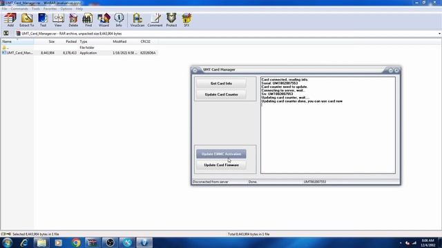Click 'Total 8,443,904 bytes in 1 file' status
Screen dimensions: 442x248
coord(249,234)
